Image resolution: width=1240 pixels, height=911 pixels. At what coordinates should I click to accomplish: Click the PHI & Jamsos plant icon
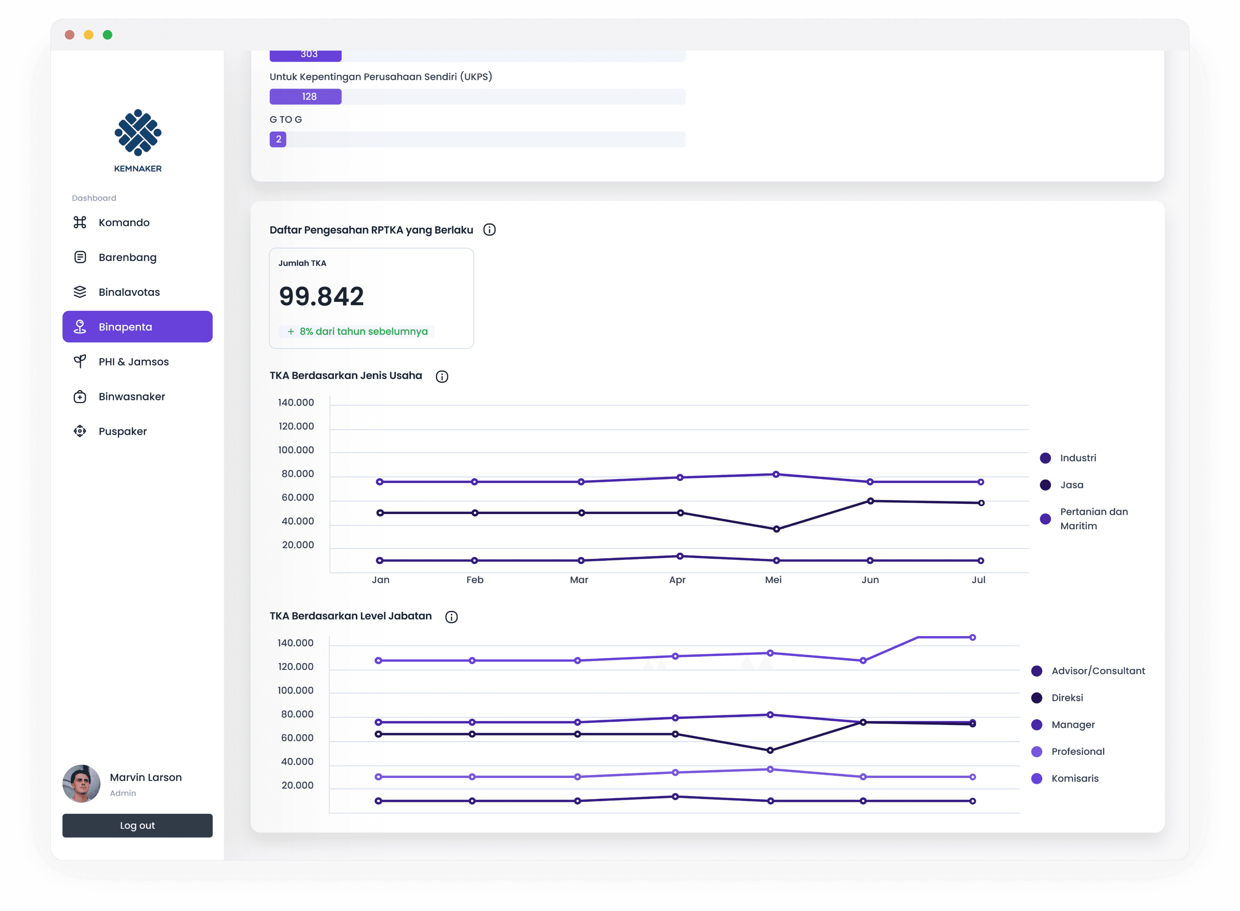pyautogui.click(x=80, y=361)
